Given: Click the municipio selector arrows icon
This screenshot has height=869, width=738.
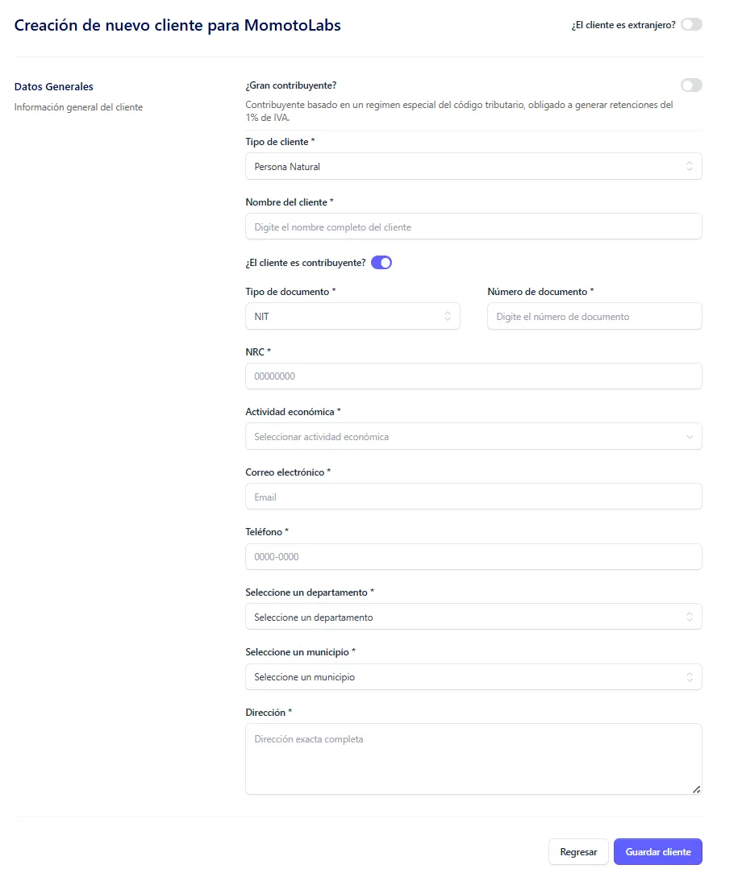Looking at the screenshot, I should point(690,677).
